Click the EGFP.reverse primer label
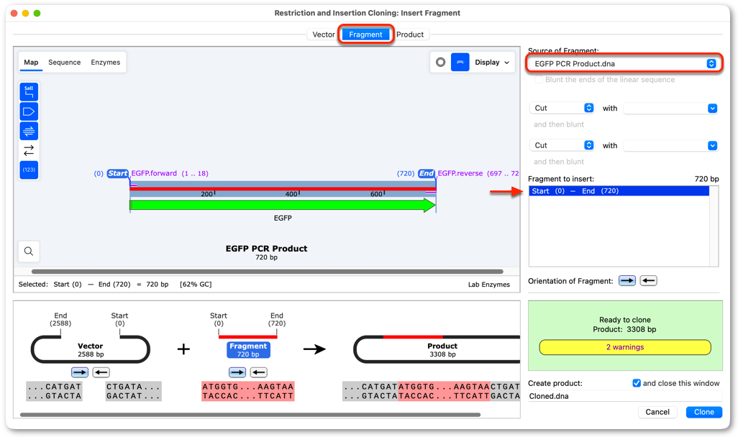This screenshot has height=437, width=738. (x=478, y=173)
